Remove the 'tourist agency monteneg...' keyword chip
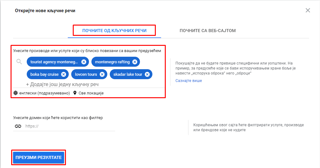This screenshot has height=168, width=320. pos(84,62)
